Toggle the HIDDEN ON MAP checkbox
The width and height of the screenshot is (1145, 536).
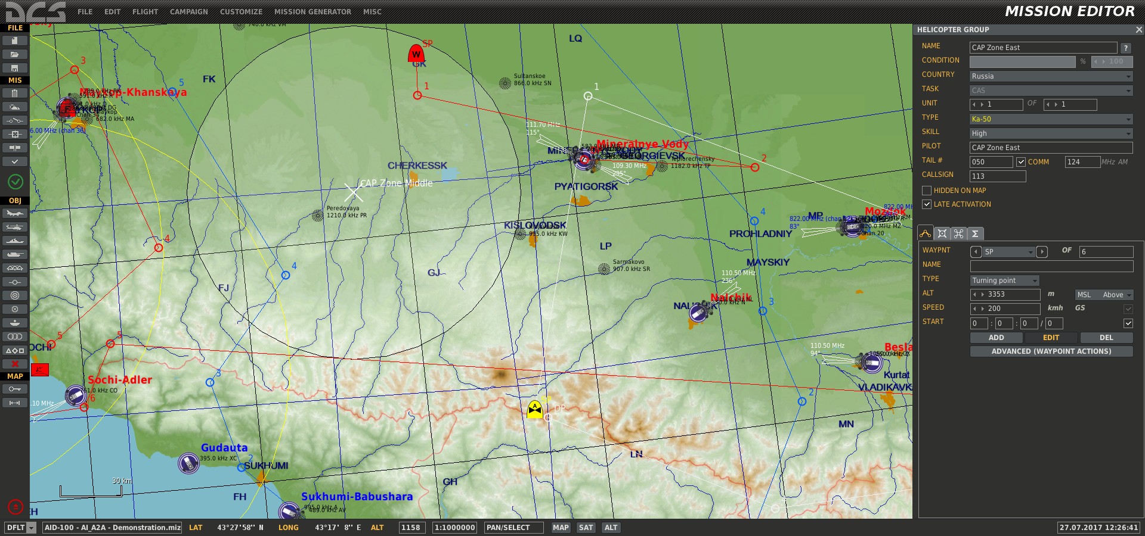coord(927,191)
